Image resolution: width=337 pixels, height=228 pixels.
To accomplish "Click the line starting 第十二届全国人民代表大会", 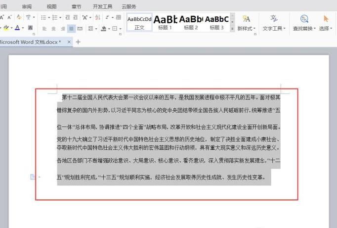I will pos(171,97).
